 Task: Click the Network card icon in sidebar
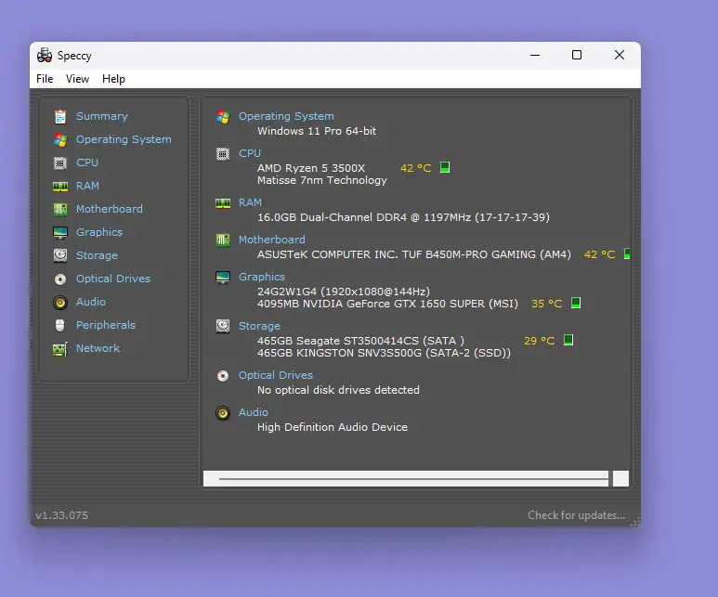pos(60,349)
